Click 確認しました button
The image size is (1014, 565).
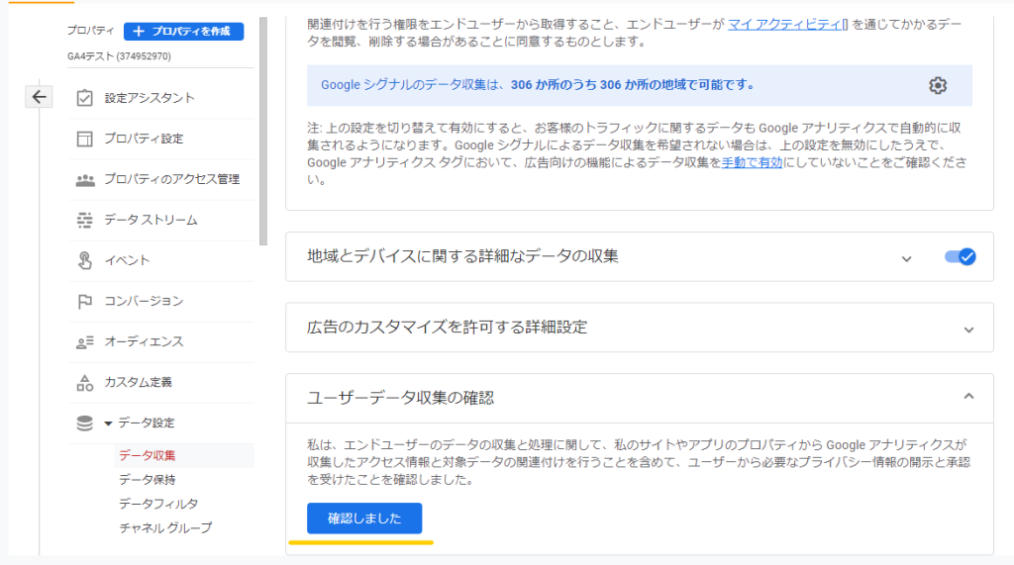364,518
